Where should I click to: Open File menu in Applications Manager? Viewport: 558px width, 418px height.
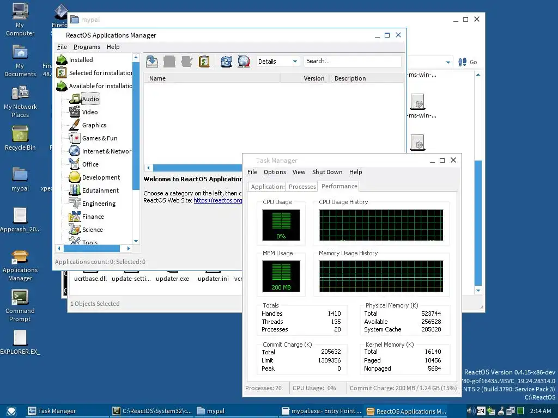tap(62, 47)
